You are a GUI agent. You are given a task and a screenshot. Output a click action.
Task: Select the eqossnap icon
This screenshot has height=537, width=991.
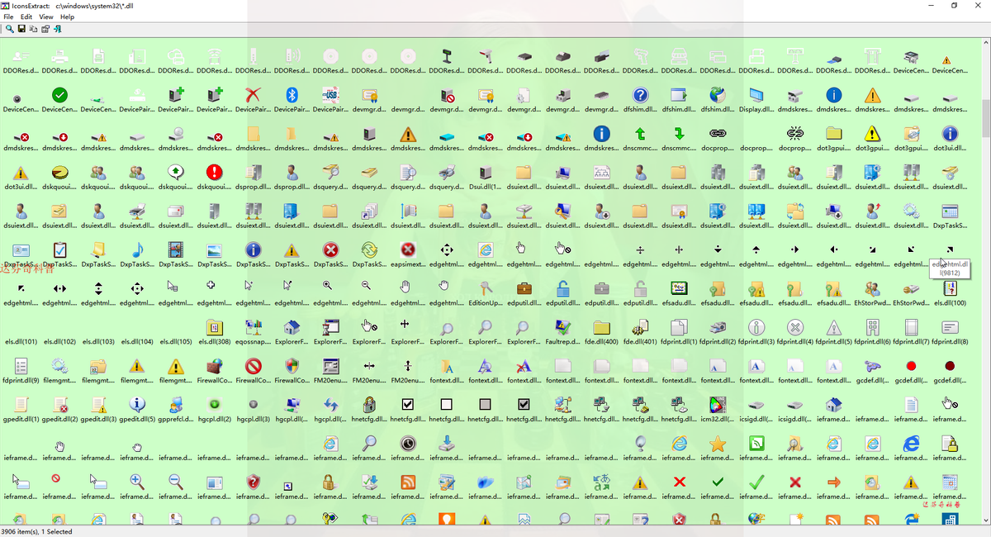253,327
